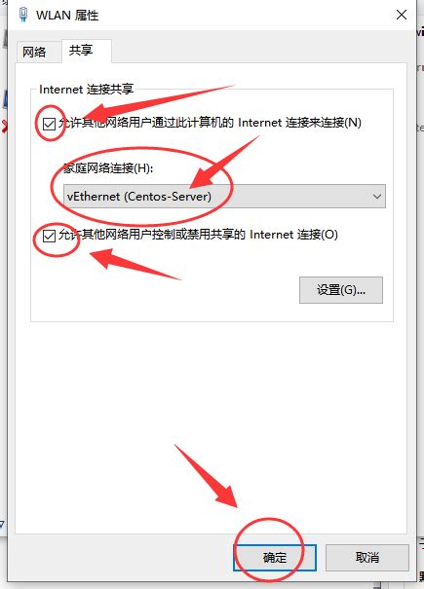This screenshot has width=424, height=589.
Task: Expand the dropdown arrow beside vEthernet (Centos-Server)
Action: pos(376,196)
